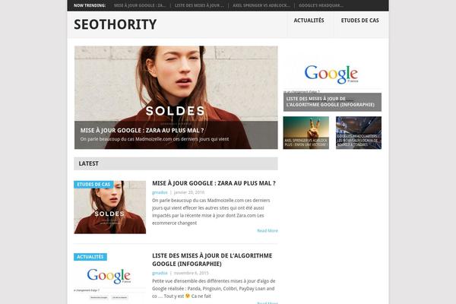The width and height of the screenshot is (456, 304).
Task: Open article title 'Liste des mises à jour de l'algorithme Google (Infographie)'
Action: point(212,260)
